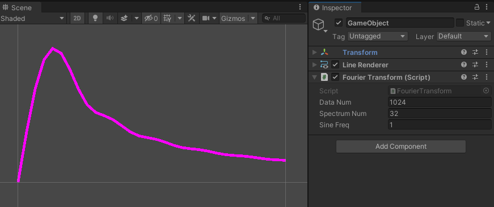494x207 pixels.
Task: Toggle the Static checkbox
Action: click(460, 23)
